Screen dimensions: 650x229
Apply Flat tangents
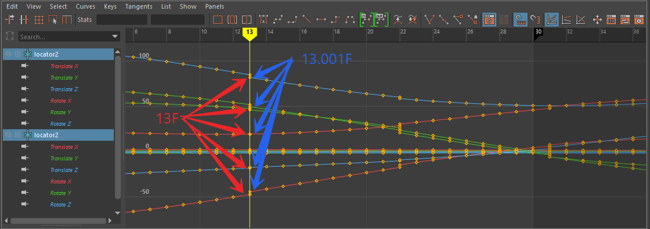[x=321, y=19]
